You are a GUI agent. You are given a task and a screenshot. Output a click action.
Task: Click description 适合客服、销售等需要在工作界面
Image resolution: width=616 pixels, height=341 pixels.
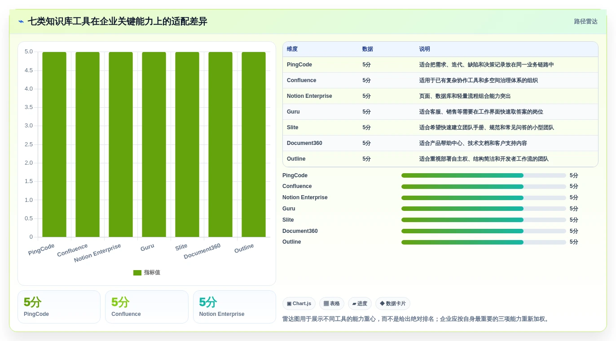pos(481,112)
